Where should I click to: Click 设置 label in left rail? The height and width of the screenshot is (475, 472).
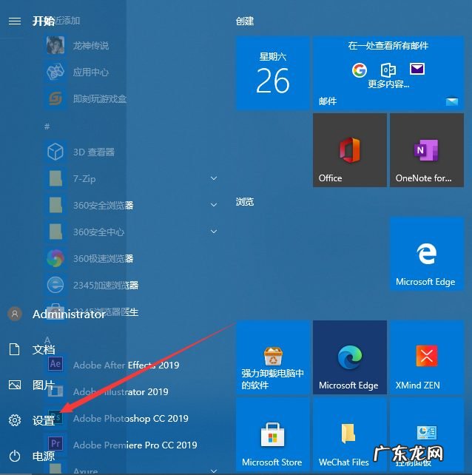coord(44,420)
